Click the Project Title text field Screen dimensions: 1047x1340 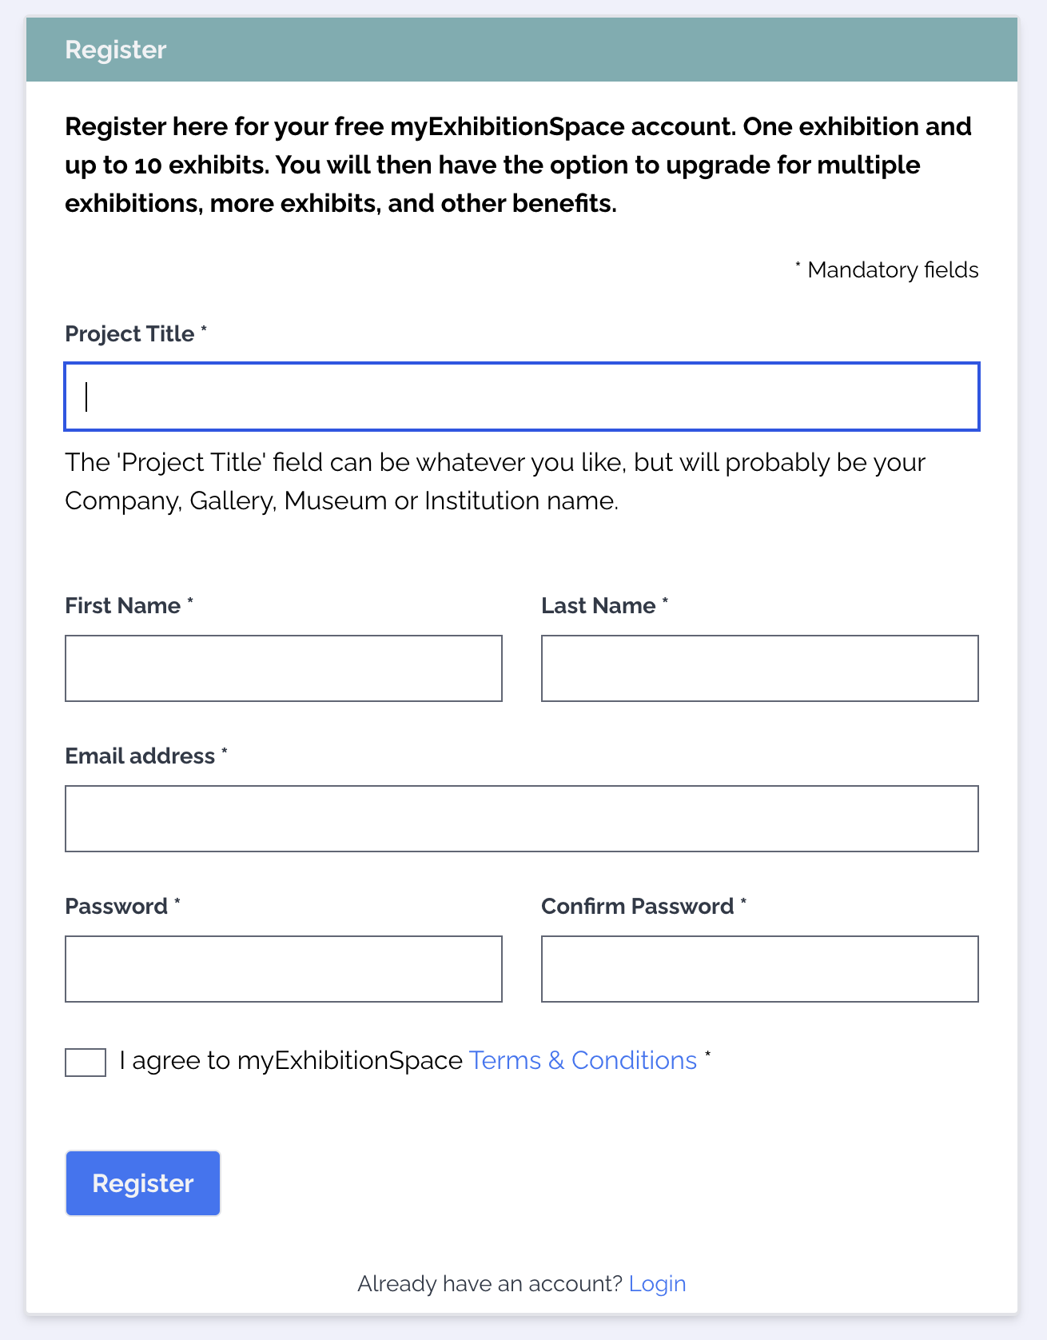521,397
